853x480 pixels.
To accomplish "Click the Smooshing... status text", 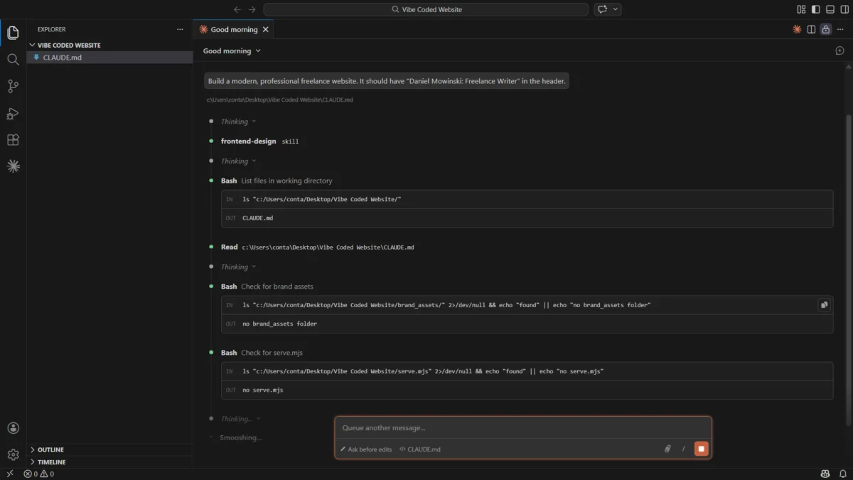I will click(x=240, y=438).
